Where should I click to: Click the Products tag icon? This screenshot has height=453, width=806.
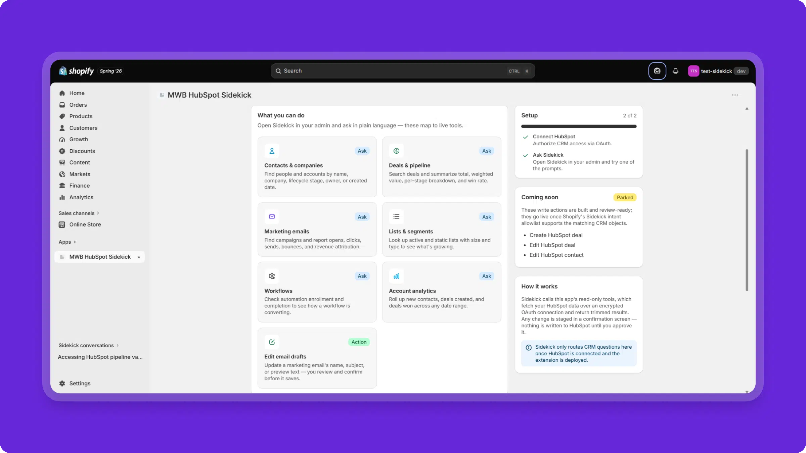62,116
